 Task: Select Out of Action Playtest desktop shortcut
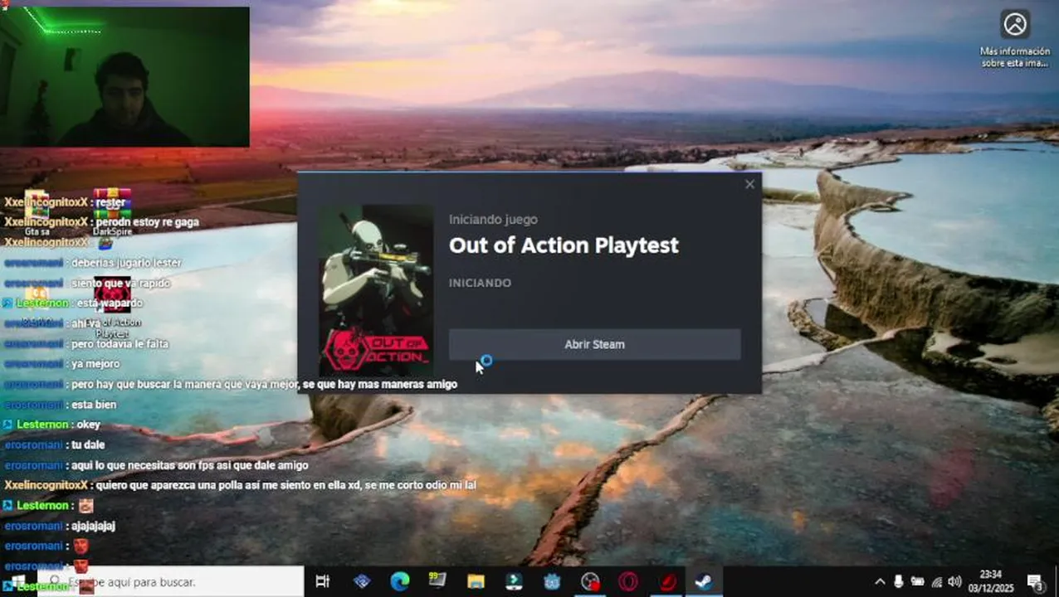pos(112,307)
